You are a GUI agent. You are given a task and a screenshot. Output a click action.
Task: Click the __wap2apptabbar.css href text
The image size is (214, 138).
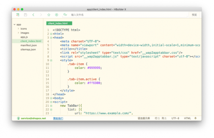pos(160,53)
